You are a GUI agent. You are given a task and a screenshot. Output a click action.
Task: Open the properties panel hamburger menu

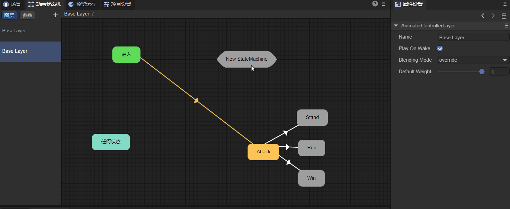pos(505,4)
